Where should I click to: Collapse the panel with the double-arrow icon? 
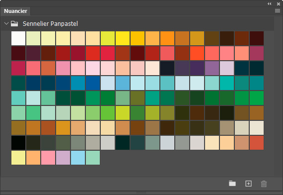click(269, 4)
